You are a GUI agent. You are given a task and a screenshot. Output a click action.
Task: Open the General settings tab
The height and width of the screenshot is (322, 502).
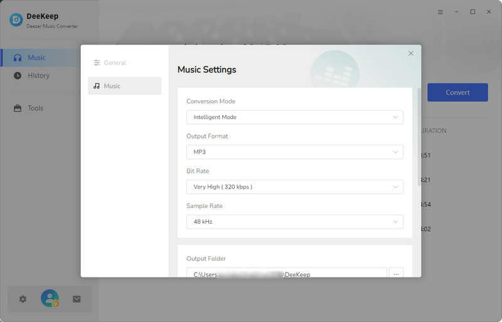(x=124, y=63)
